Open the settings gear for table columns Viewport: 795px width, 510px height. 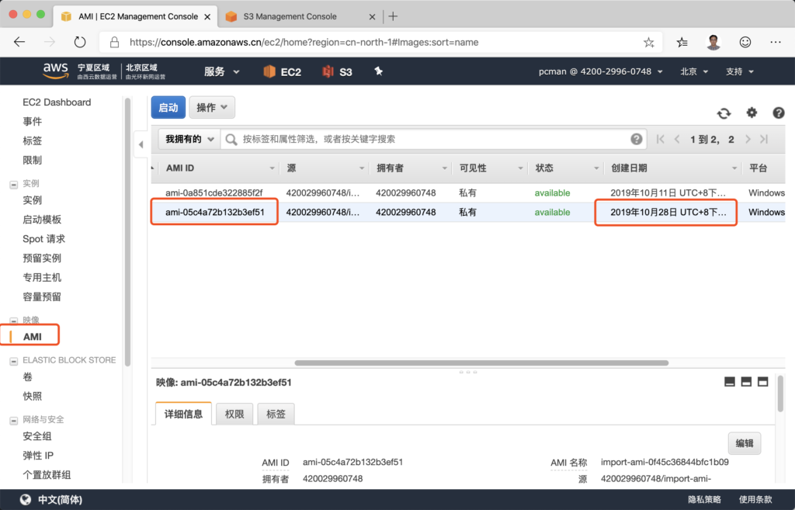click(752, 113)
